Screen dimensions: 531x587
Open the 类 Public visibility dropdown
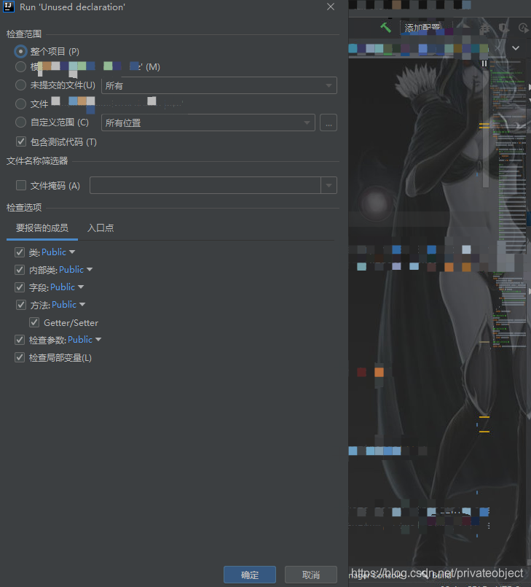click(x=58, y=252)
